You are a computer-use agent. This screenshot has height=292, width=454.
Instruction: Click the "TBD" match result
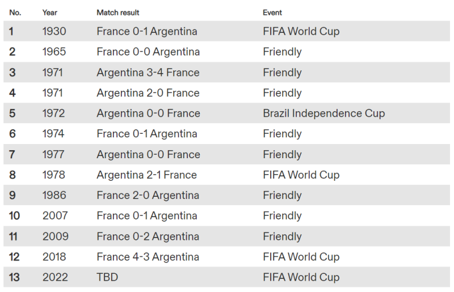(107, 277)
